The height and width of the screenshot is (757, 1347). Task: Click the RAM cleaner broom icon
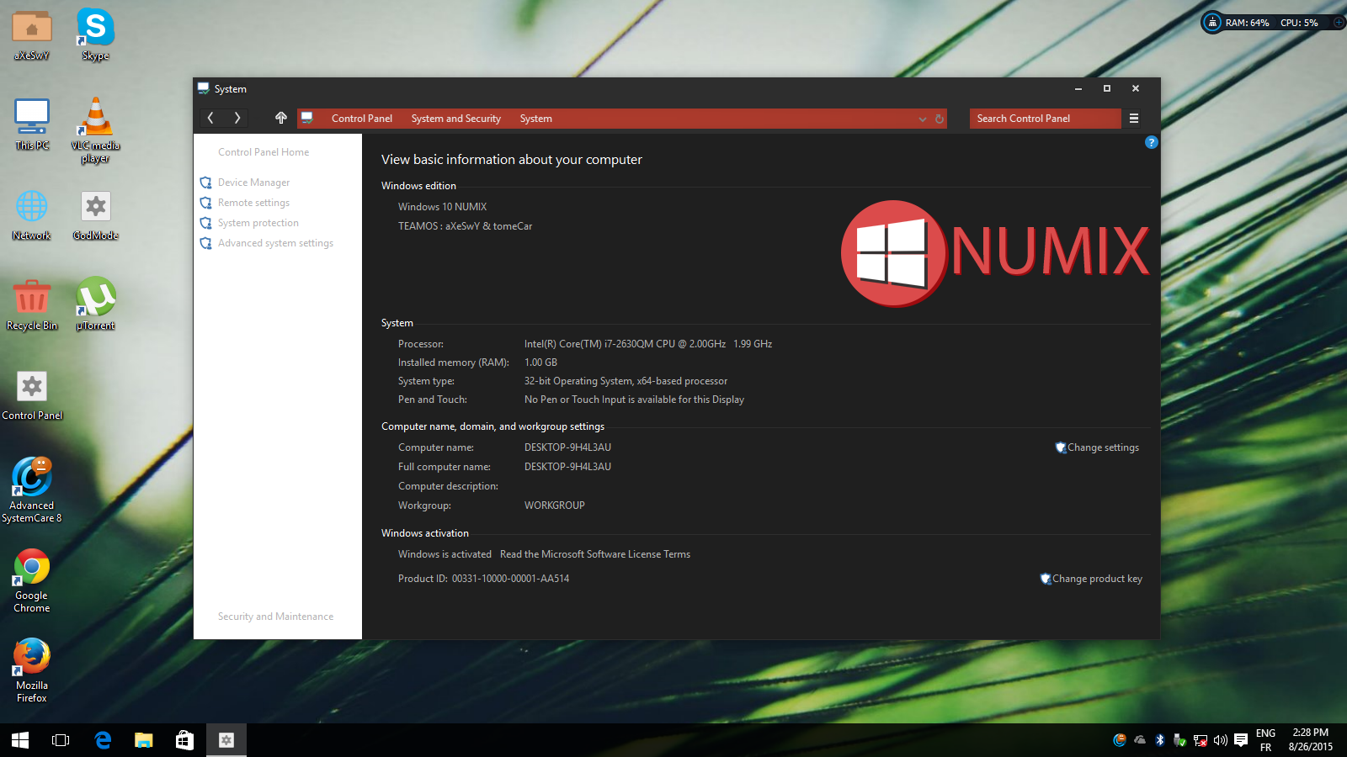(1212, 23)
